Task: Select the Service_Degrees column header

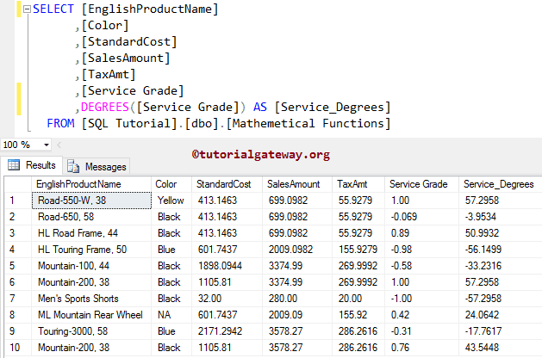Action: (x=500, y=184)
